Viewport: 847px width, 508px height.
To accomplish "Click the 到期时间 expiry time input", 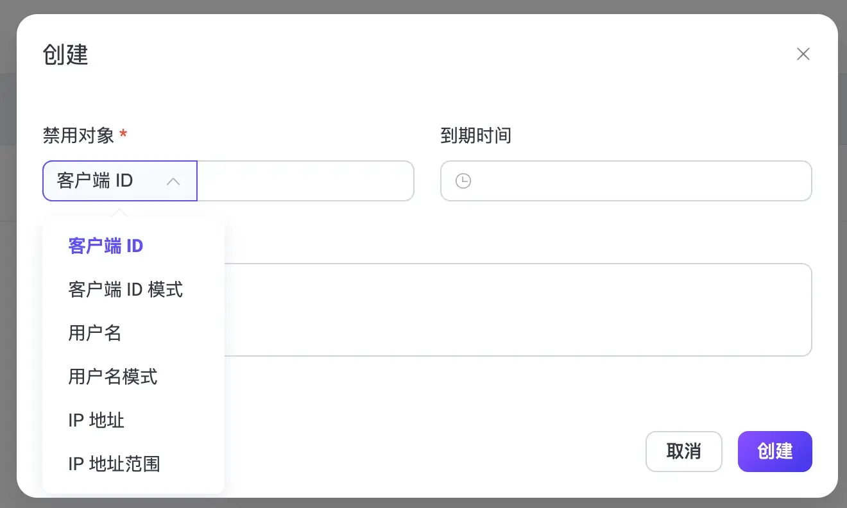I will (x=626, y=181).
